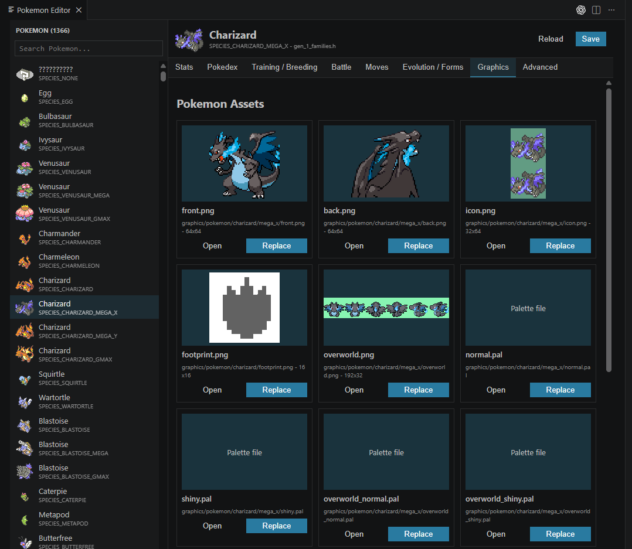Open the Battle tab
Viewport: 632px width, 549px height.
341,67
